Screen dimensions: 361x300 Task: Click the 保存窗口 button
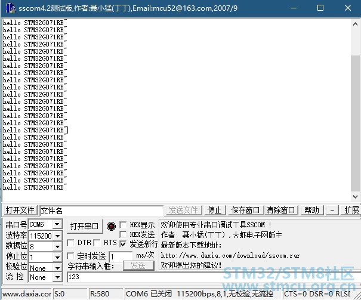245,211
